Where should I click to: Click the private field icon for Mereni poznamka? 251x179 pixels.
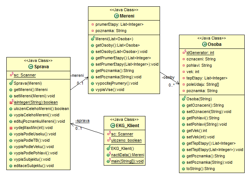point(92,31)
